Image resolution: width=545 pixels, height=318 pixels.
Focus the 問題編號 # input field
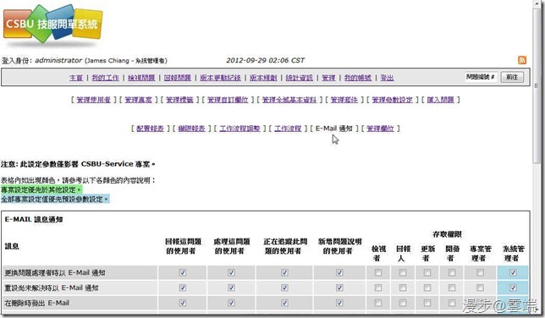click(x=481, y=77)
